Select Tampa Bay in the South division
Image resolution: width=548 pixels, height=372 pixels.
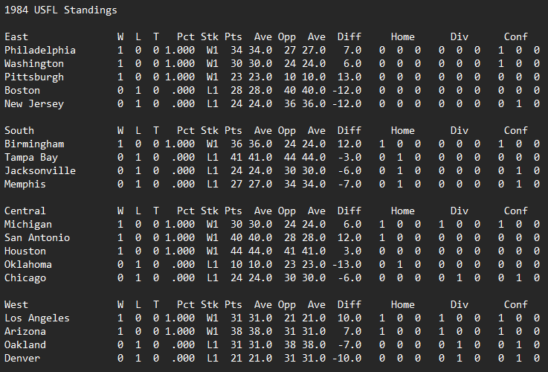coord(31,158)
